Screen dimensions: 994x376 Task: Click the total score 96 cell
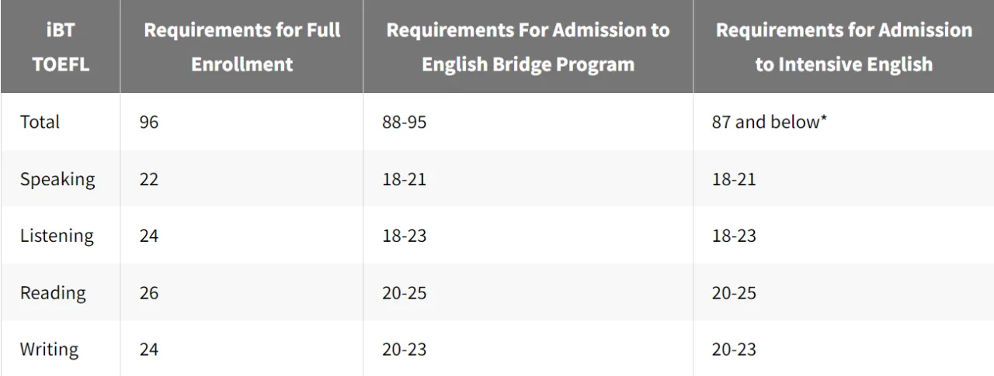(x=149, y=122)
